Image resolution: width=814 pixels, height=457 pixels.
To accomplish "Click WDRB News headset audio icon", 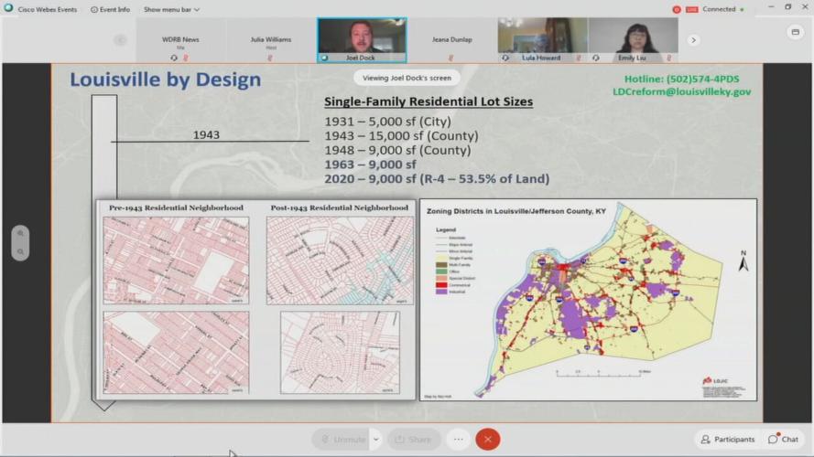I will 174,58.
